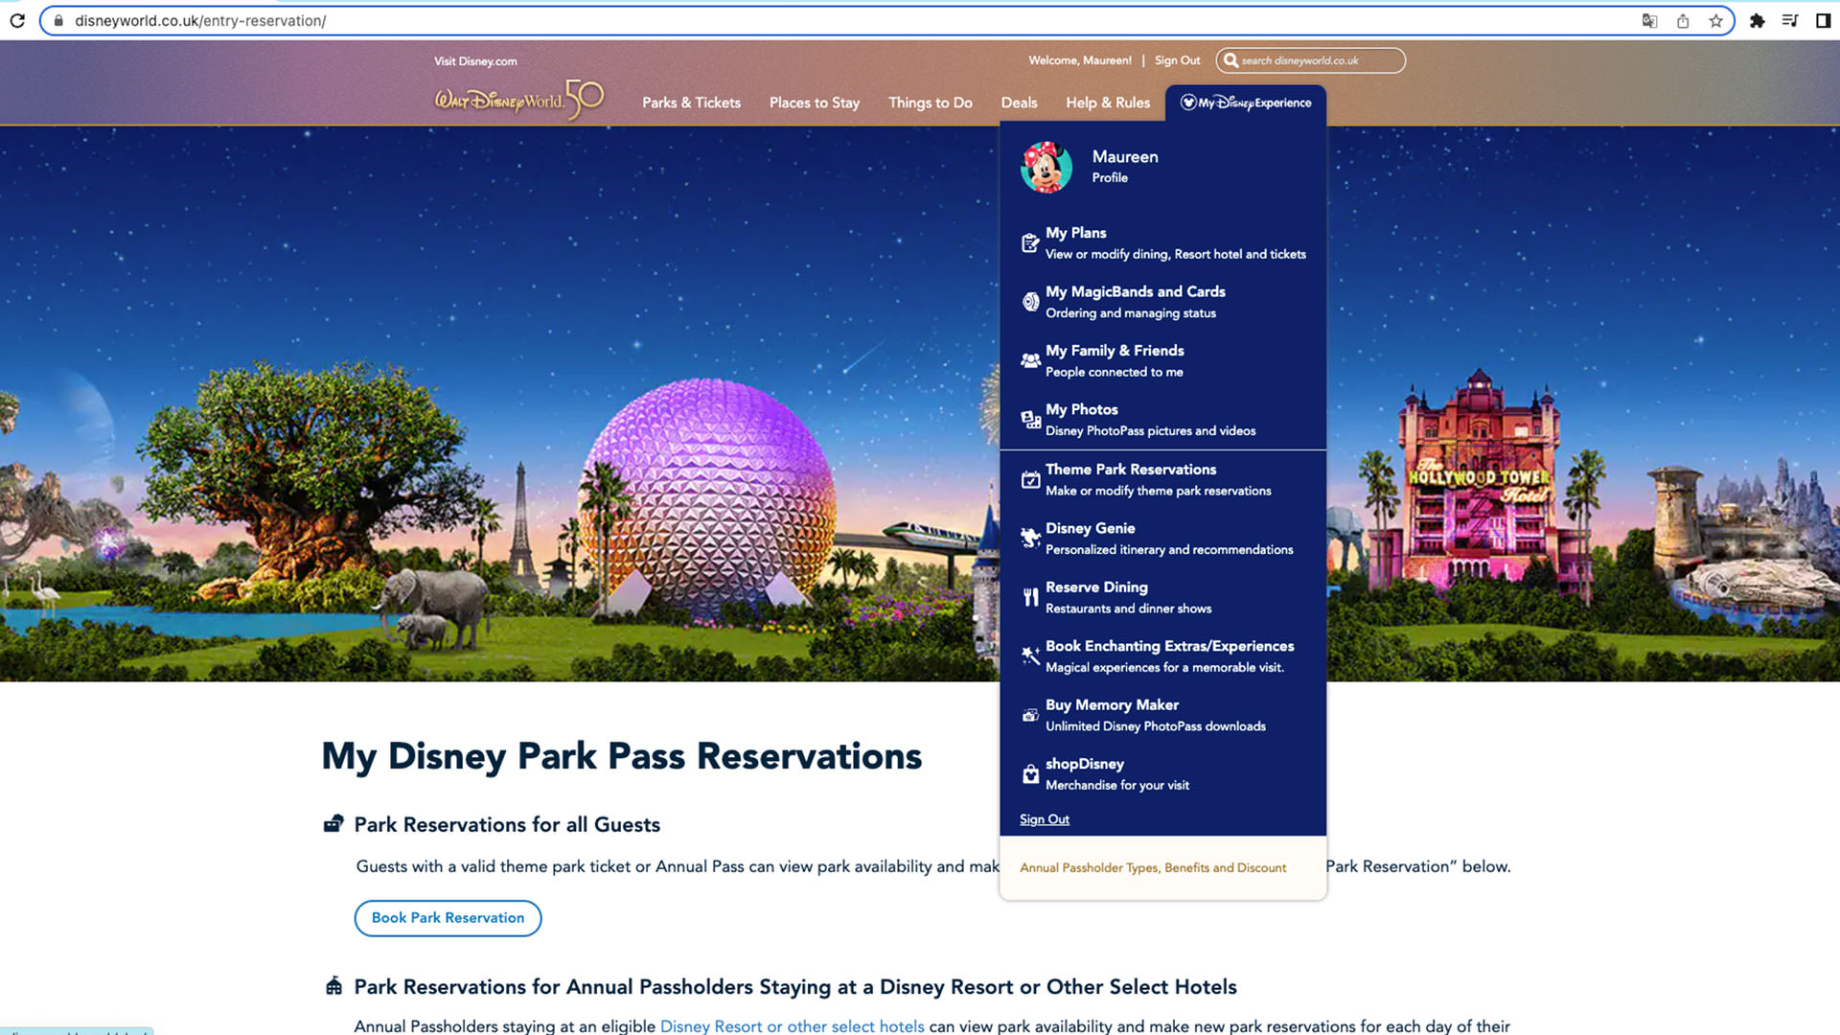
Task: Click Sign Out in the top header
Action: point(1177,60)
